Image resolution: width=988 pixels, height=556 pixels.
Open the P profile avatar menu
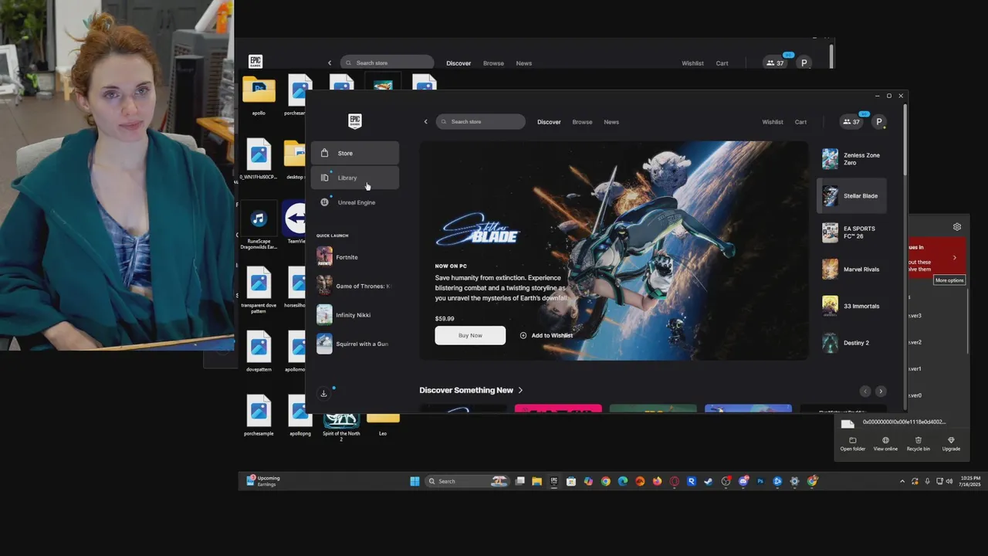[x=879, y=122]
